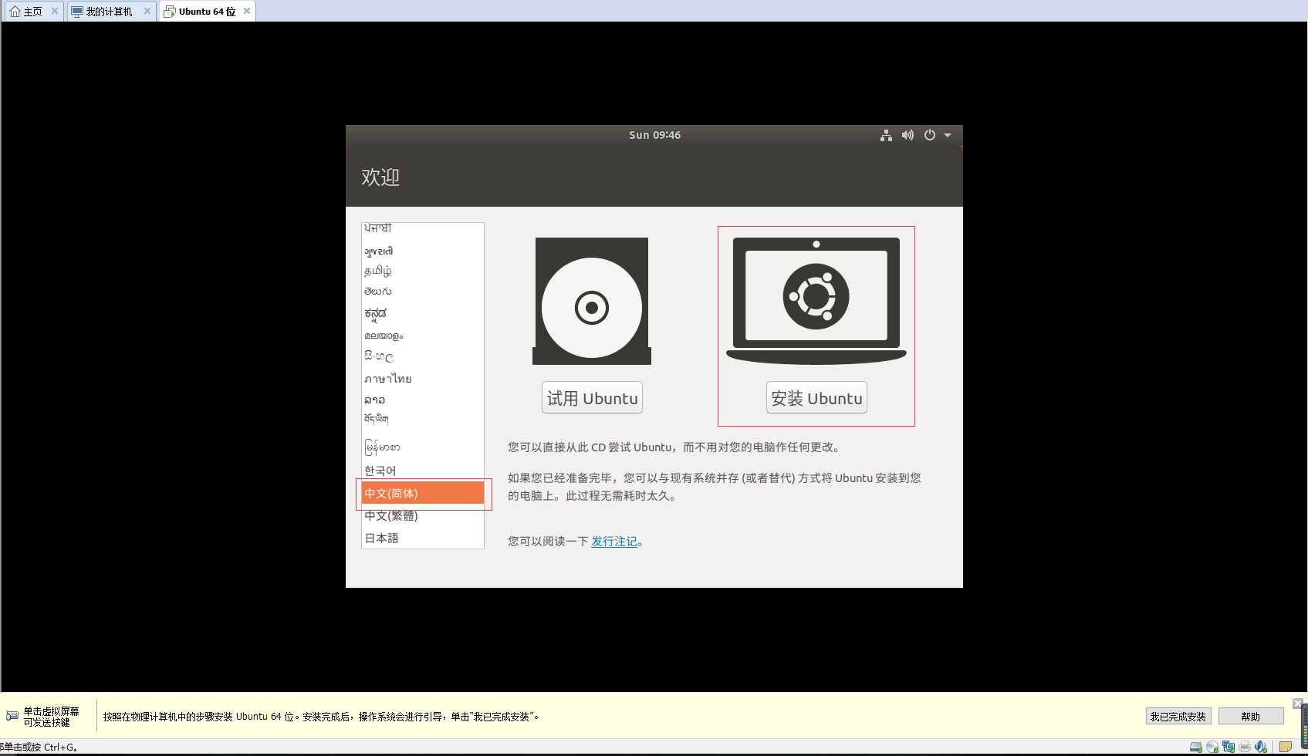Select the Punjabi entry at list top
The width and height of the screenshot is (1308, 756).
click(x=423, y=229)
